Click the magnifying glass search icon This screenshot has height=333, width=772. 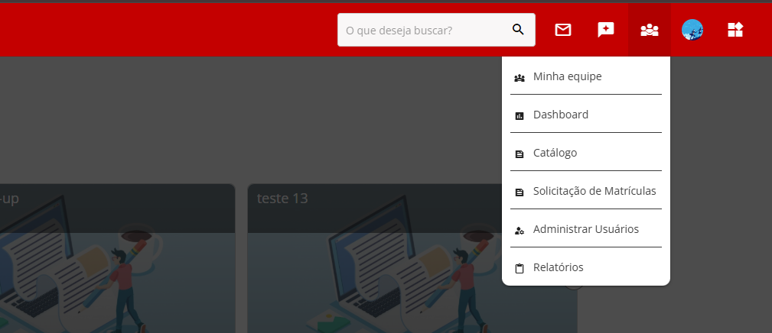click(518, 30)
